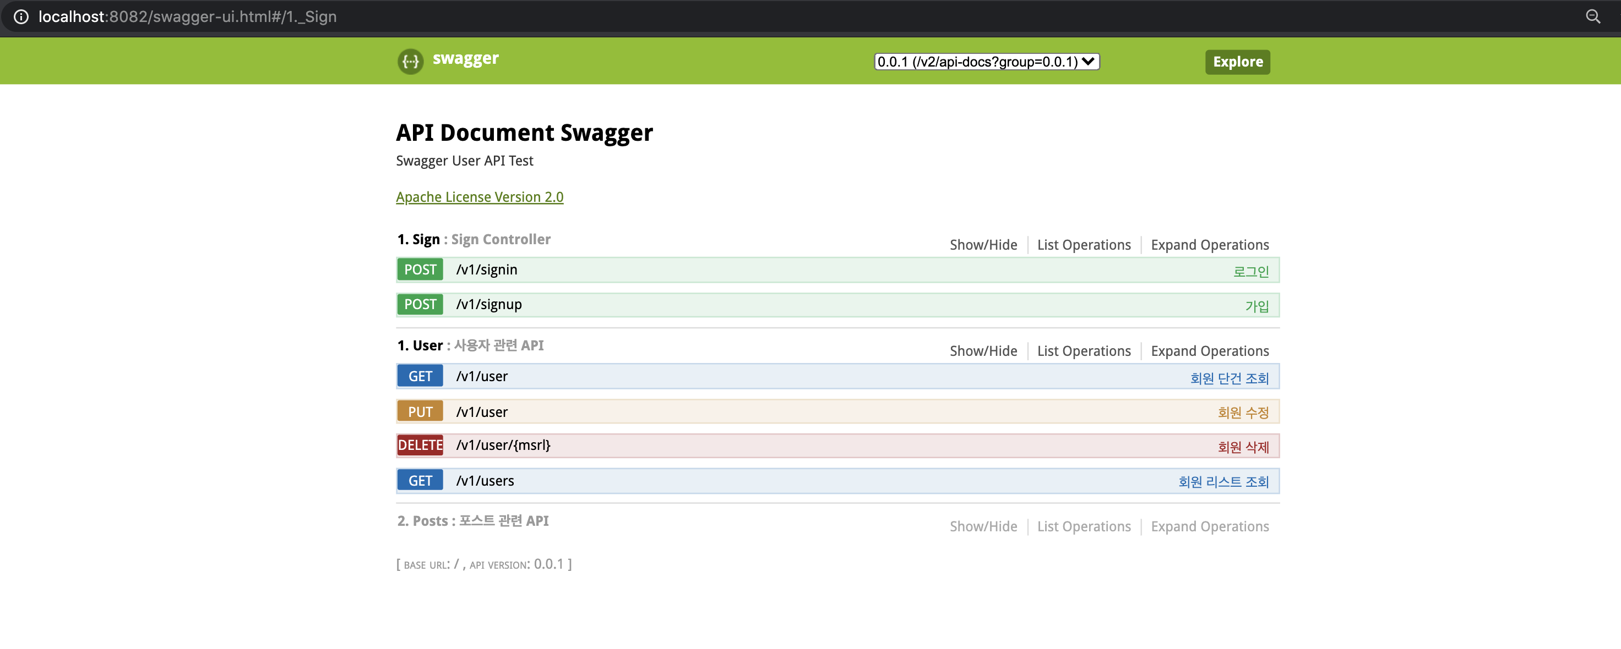Image resolution: width=1621 pixels, height=649 pixels.
Task: Click Expand Operations for User section
Action: coord(1210,351)
